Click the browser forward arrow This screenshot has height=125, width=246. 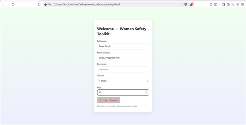(x=8, y=5)
